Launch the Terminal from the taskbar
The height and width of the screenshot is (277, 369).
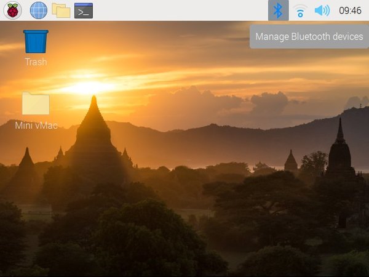pyautogui.click(x=84, y=10)
